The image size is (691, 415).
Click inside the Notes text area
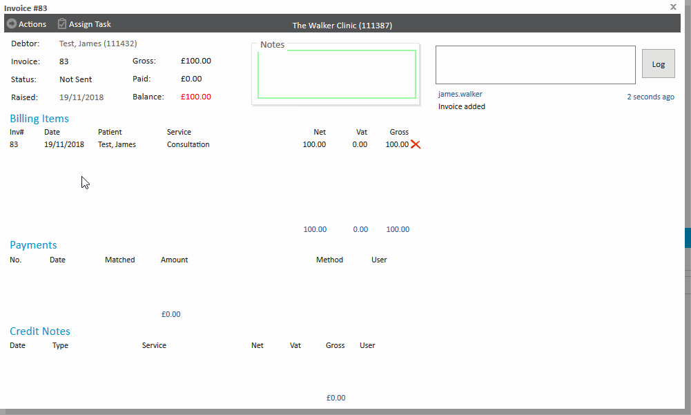tap(337, 74)
